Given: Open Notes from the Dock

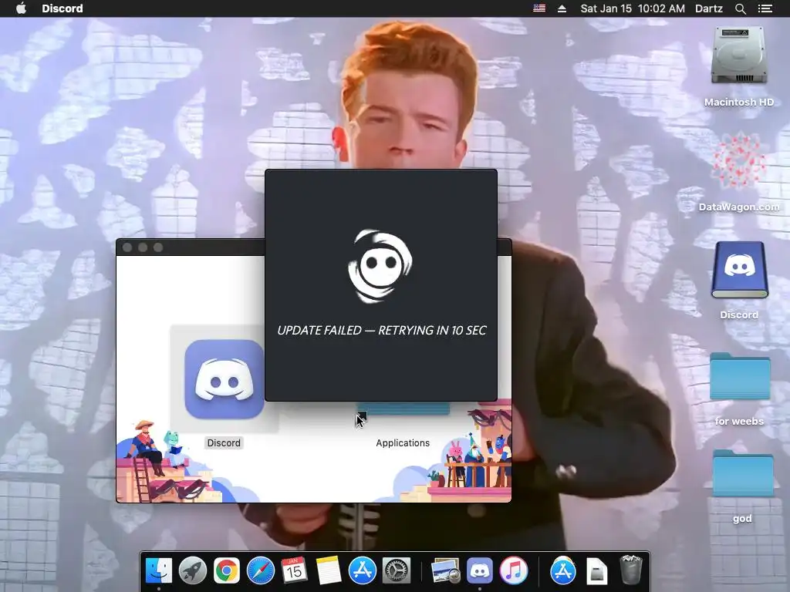Looking at the screenshot, I should [329, 570].
